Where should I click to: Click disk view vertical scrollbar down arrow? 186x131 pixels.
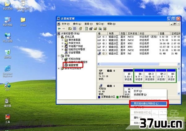(179, 94)
